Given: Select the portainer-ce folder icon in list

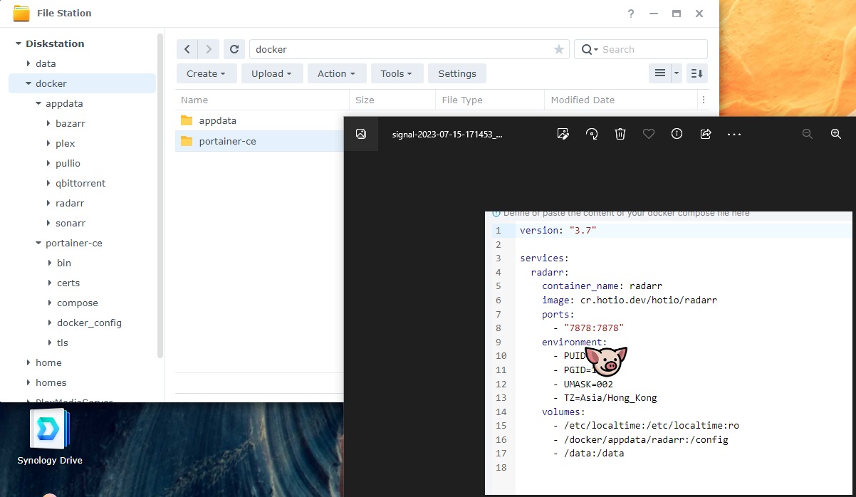Looking at the screenshot, I should 187,141.
